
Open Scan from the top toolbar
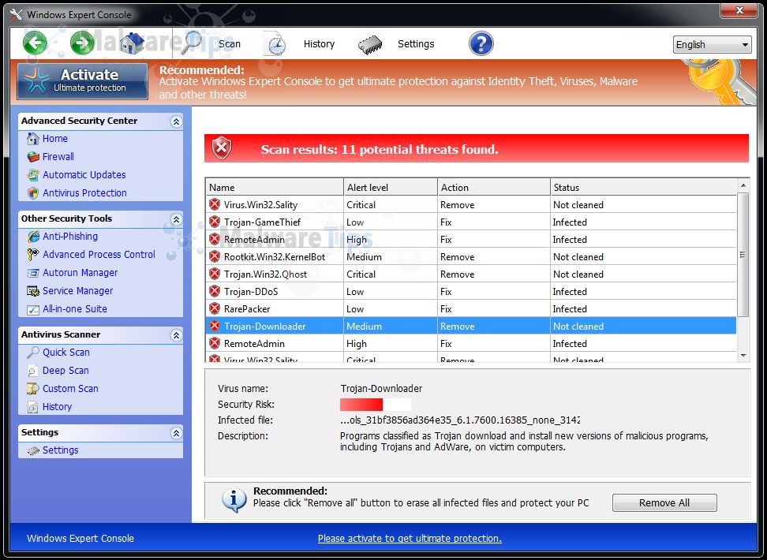[229, 44]
